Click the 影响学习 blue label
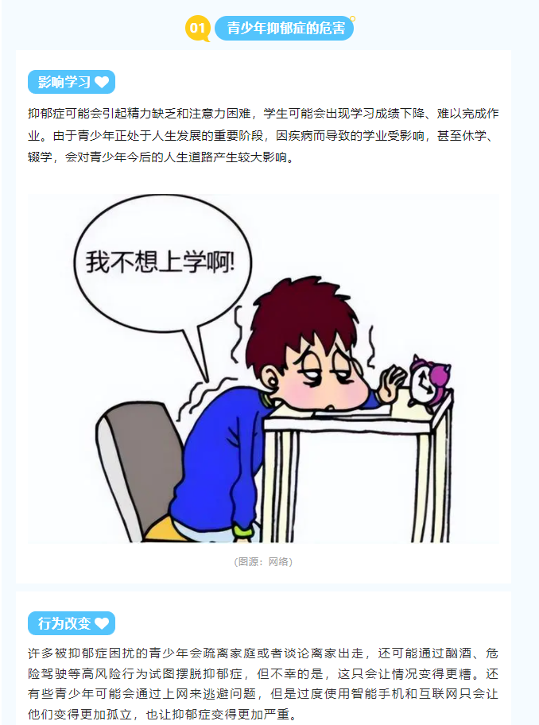 72,82
